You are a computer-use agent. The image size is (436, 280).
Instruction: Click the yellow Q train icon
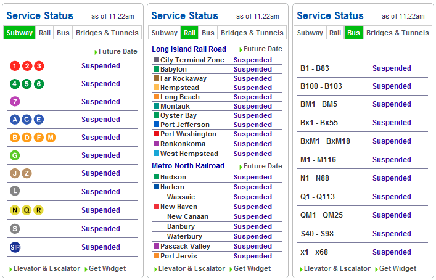(27, 210)
